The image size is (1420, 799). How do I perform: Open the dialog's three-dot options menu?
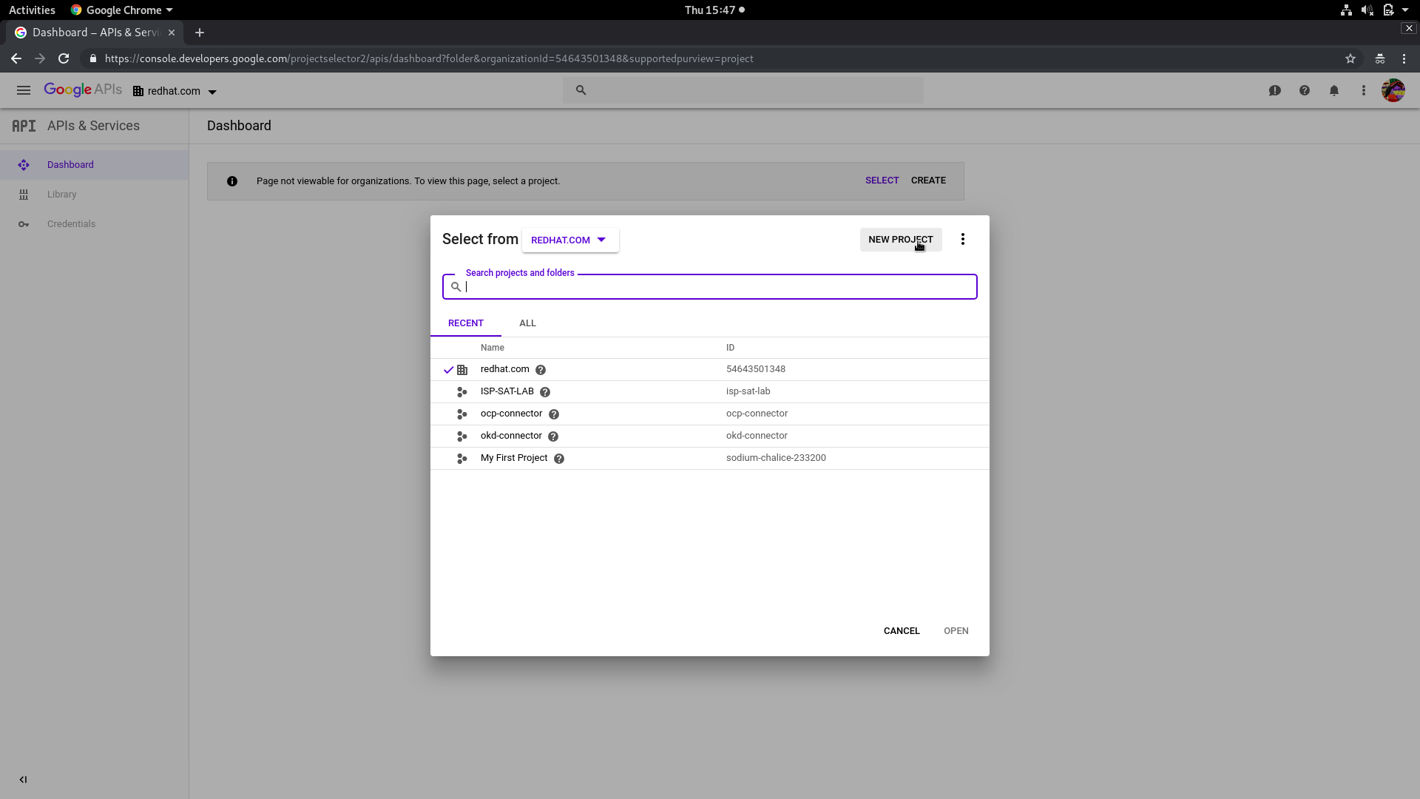[962, 239]
